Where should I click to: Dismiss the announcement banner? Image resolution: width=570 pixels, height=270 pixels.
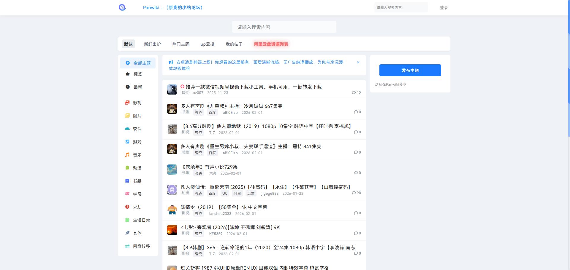click(x=358, y=62)
